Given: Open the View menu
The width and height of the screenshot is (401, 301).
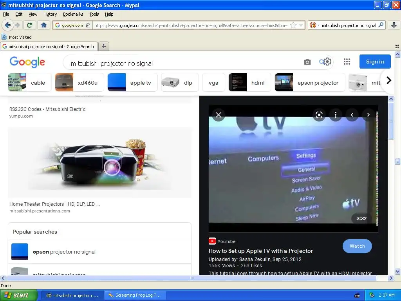Looking at the screenshot, I should pyautogui.click(x=33, y=14).
